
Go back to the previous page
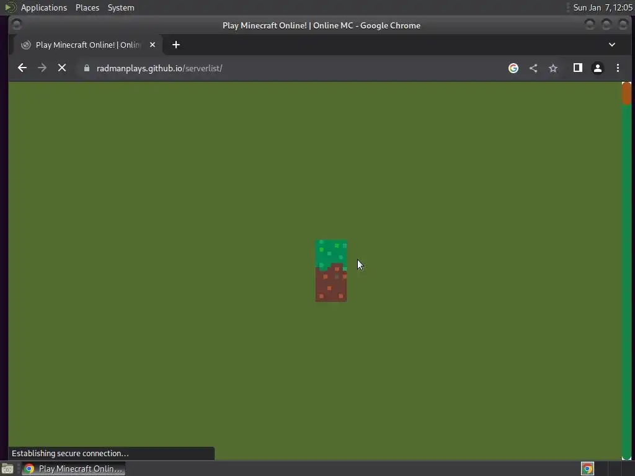(x=22, y=68)
